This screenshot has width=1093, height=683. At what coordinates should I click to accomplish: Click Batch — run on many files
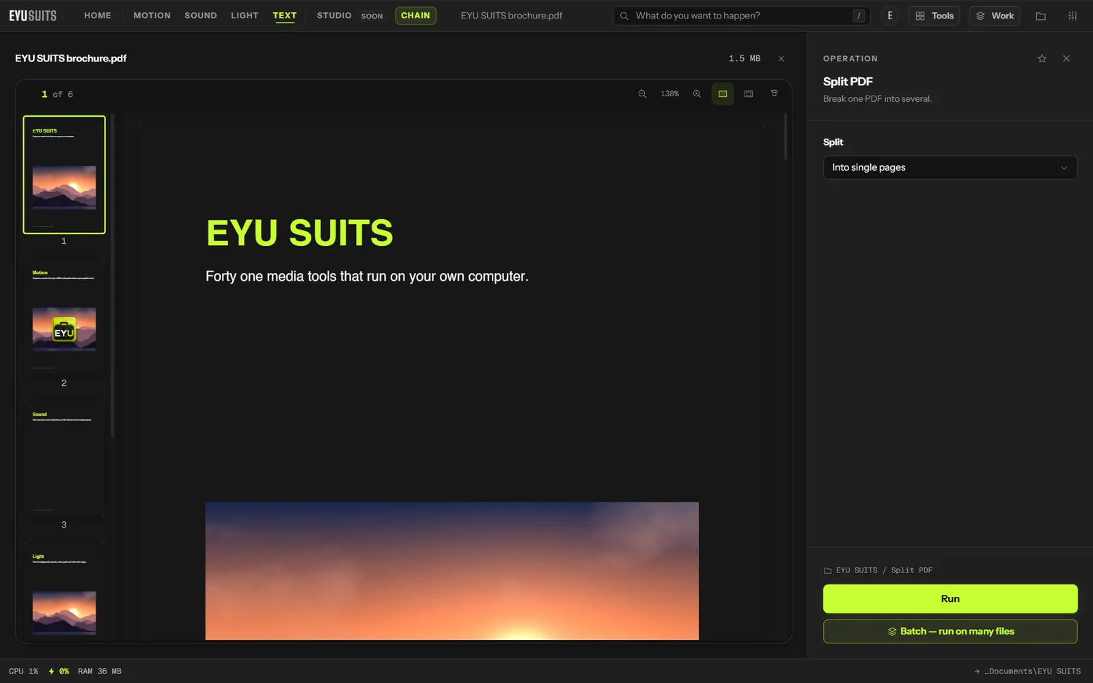tap(950, 632)
